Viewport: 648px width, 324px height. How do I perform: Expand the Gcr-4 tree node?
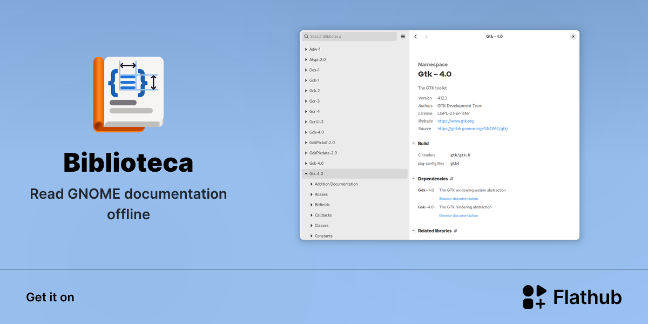point(306,111)
